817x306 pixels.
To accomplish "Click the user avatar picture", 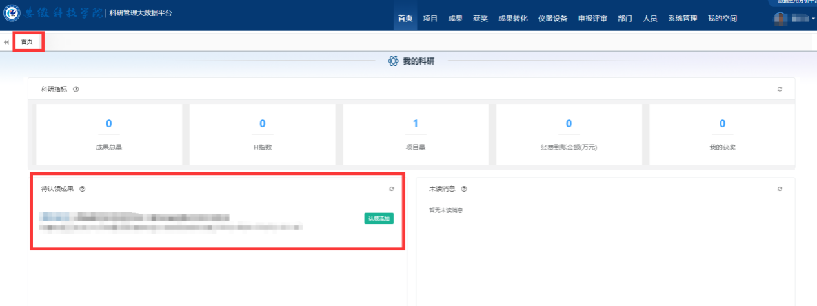I will 781,19.
